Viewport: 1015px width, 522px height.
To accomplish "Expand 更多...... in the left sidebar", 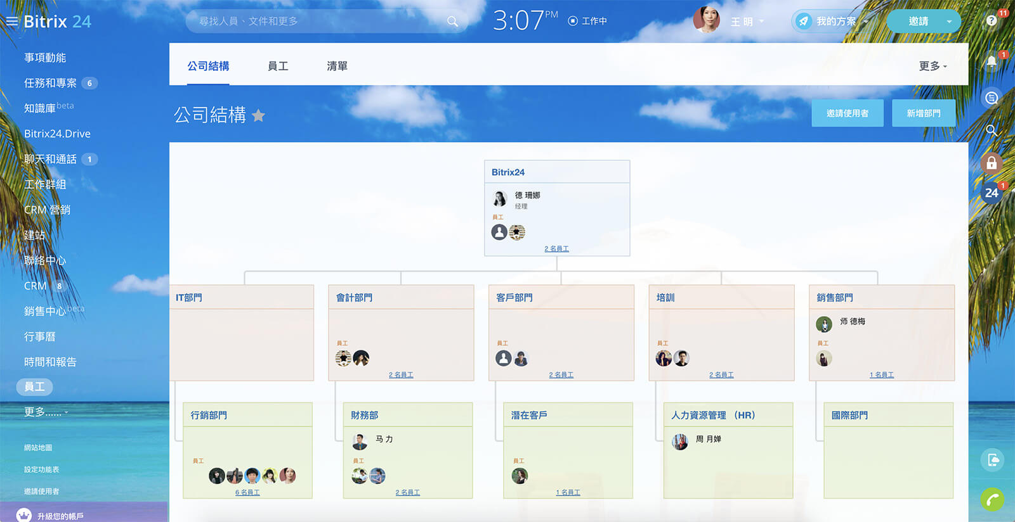I will pos(46,412).
